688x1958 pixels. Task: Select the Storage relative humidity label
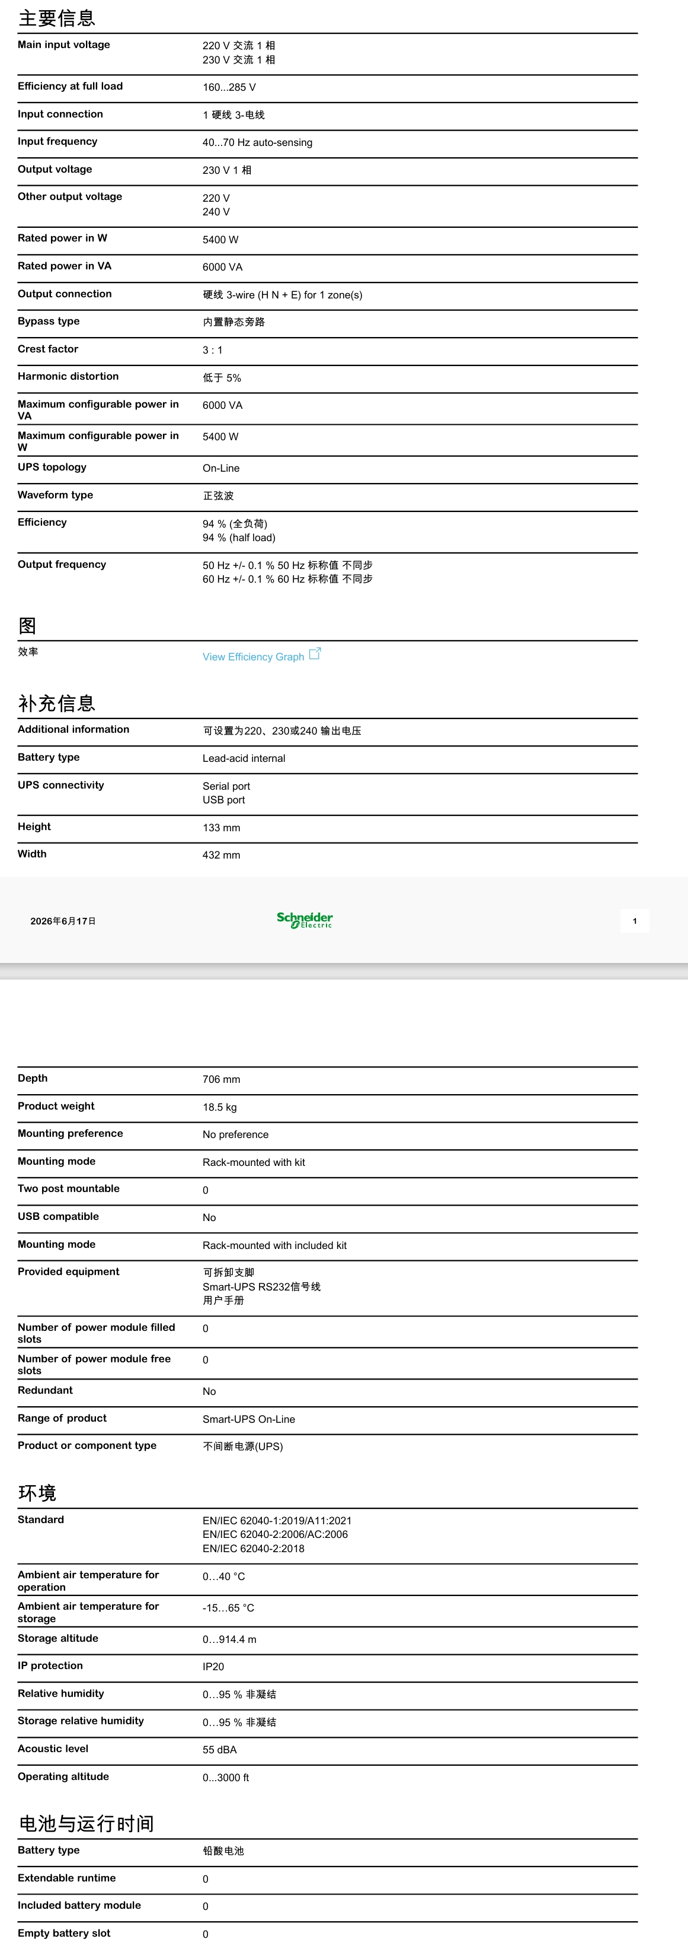click(x=81, y=1721)
